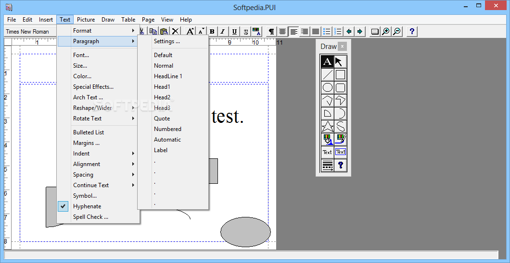Toggle bold formatting in toolbar
The width and height of the screenshot is (510, 263).
[x=212, y=32]
